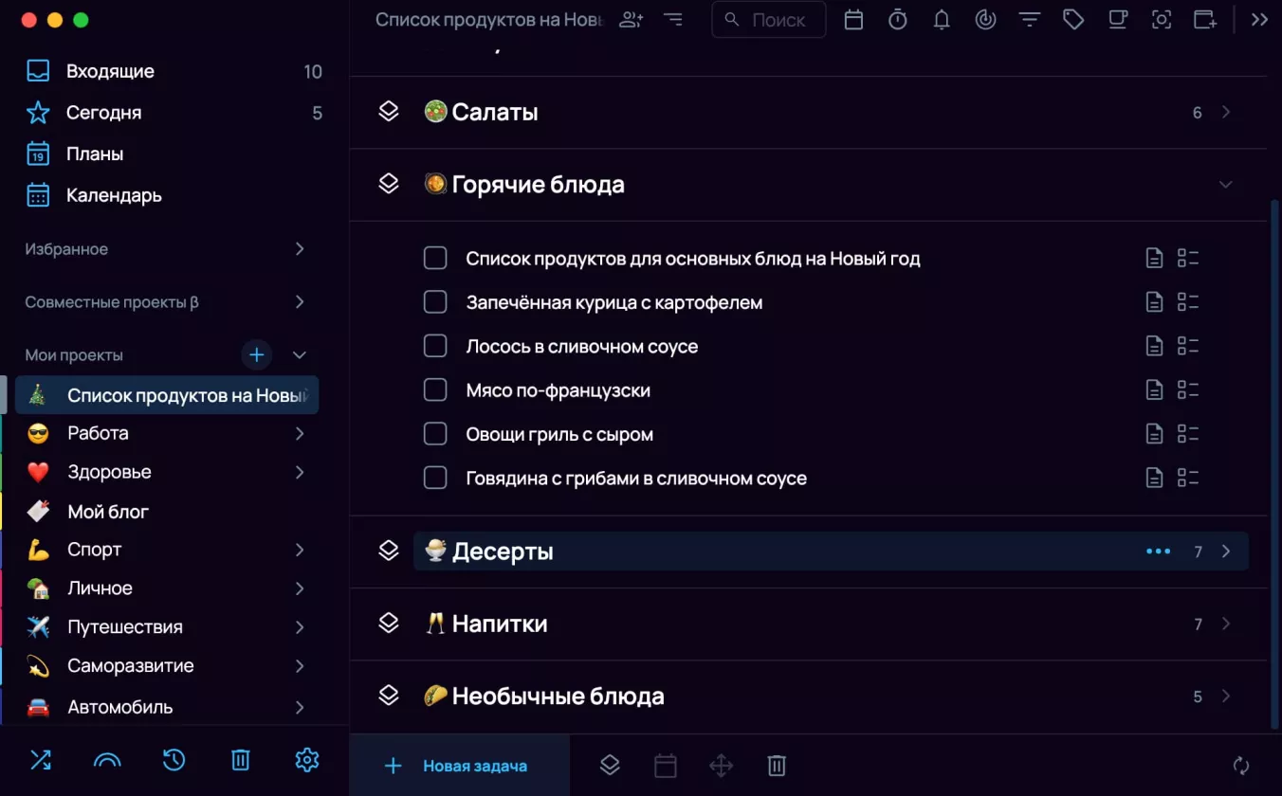Open the trash icon in sidebar footer
The height and width of the screenshot is (796, 1282).
(241, 760)
